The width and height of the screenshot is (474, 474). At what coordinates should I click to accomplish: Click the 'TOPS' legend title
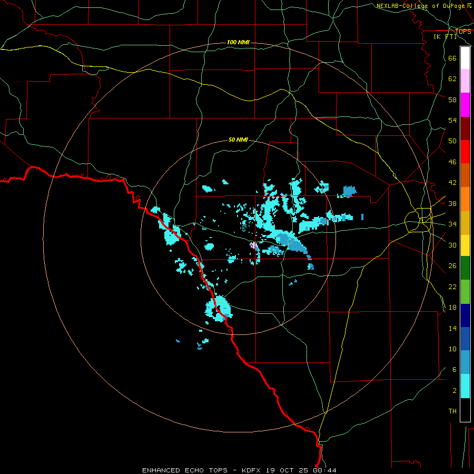point(463,32)
